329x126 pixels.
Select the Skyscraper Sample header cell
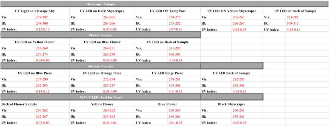[x=164, y=4]
